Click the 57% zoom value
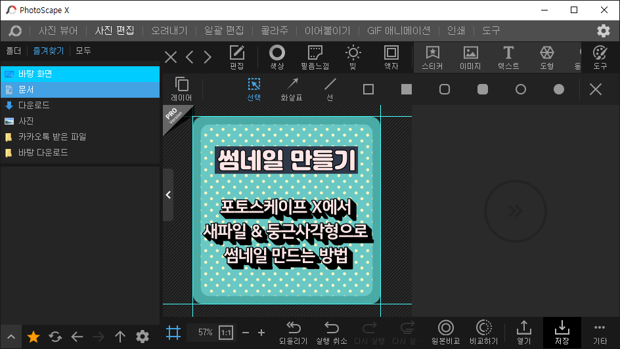 (205, 333)
